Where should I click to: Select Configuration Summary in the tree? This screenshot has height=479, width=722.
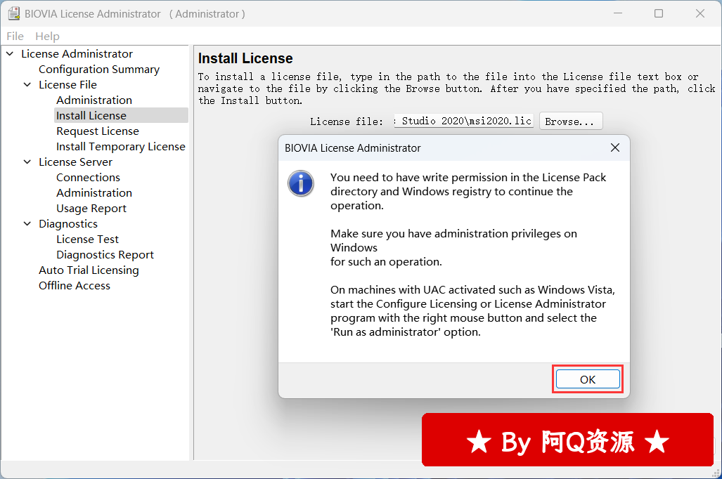pos(98,70)
